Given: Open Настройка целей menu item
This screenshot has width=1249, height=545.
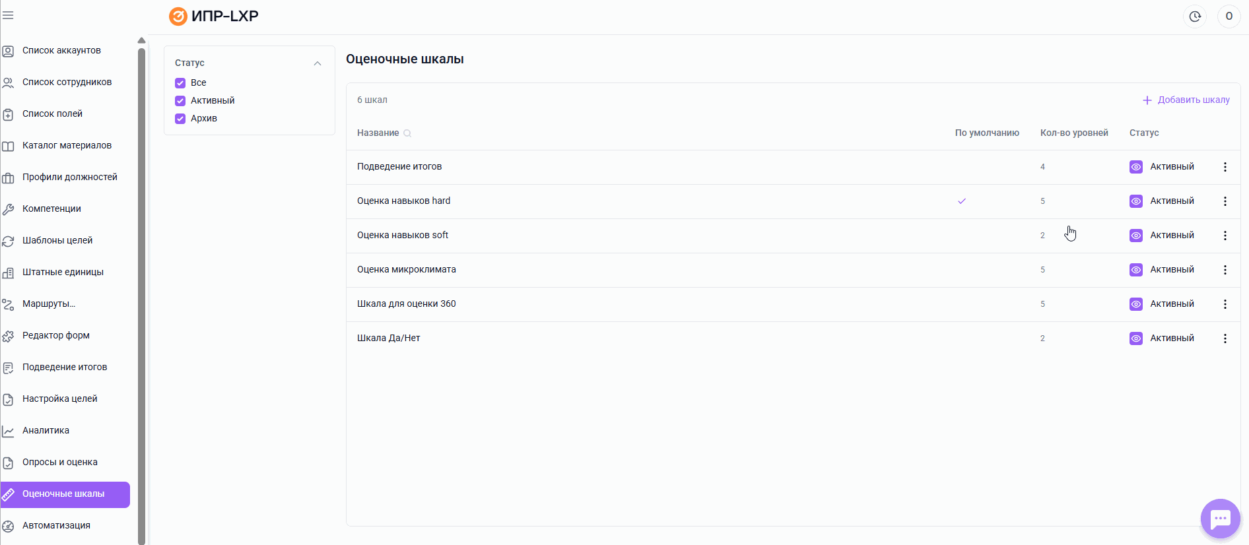Looking at the screenshot, I should (x=65, y=399).
